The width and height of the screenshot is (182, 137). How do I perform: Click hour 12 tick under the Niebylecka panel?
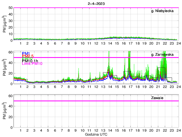96,43
